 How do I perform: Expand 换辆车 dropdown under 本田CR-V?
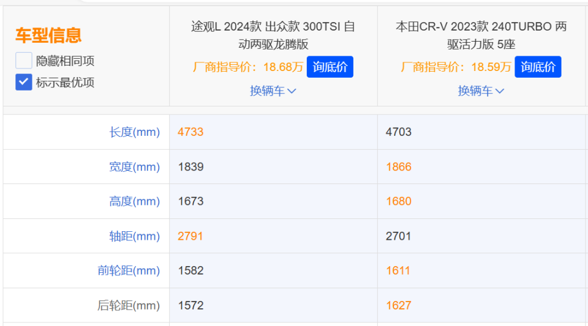pos(481,91)
